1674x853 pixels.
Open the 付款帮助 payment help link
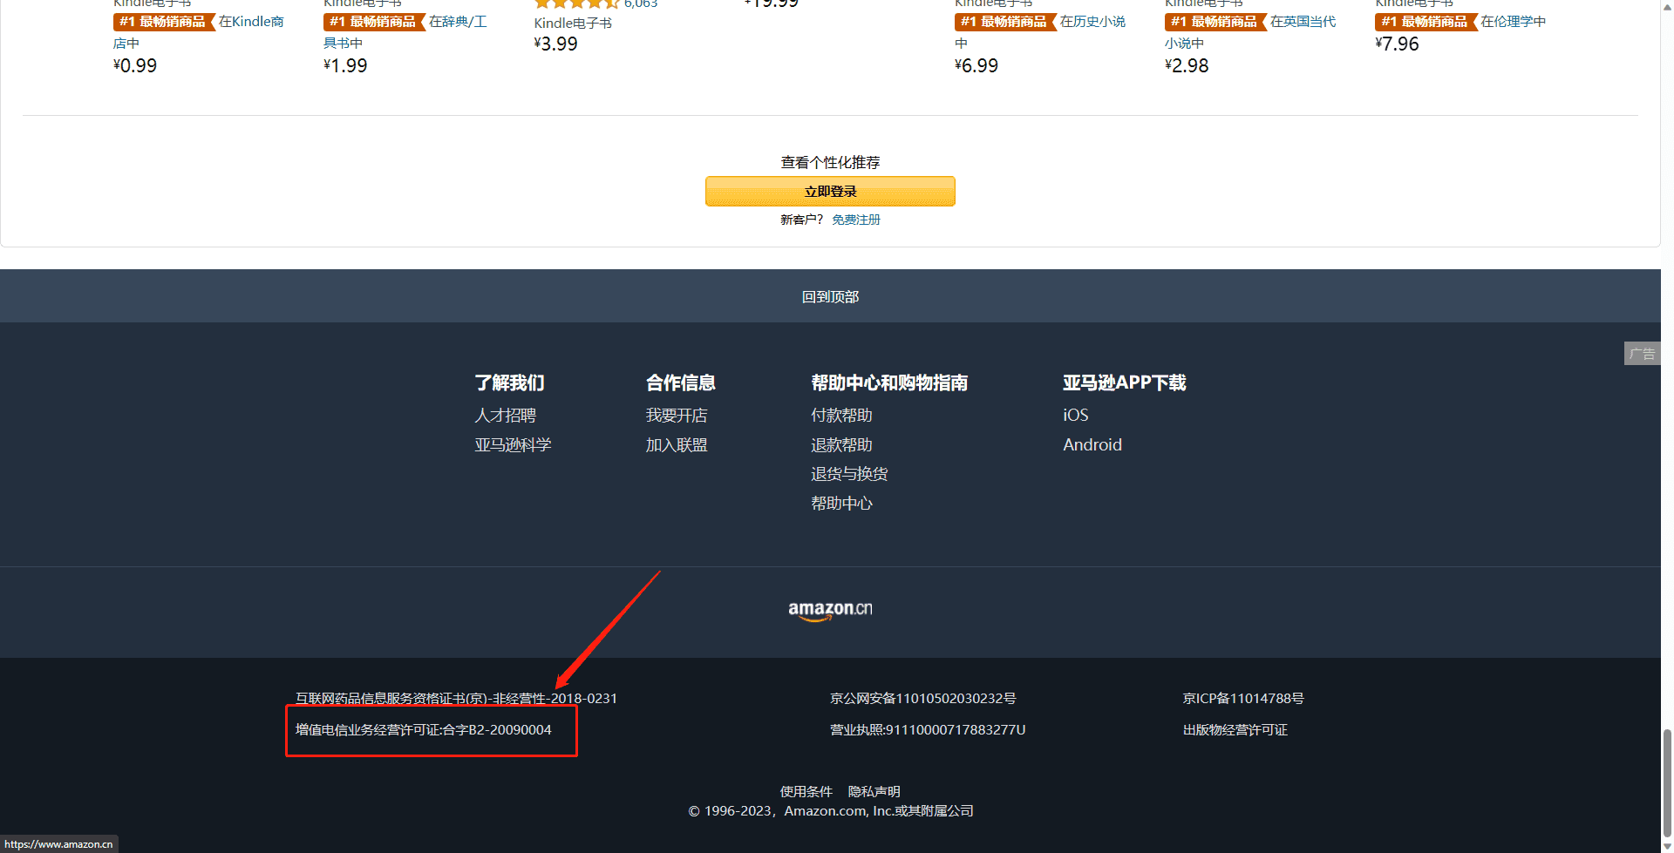click(840, 416)
